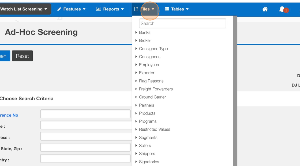Open the Tables menu
Image resolution: width=300 pixels, height=166 pixels.
(x=177, y=9)
